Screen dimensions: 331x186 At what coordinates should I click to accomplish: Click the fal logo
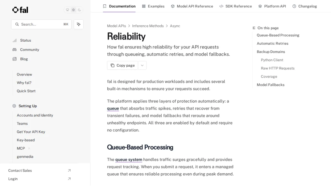pos(20,10)
